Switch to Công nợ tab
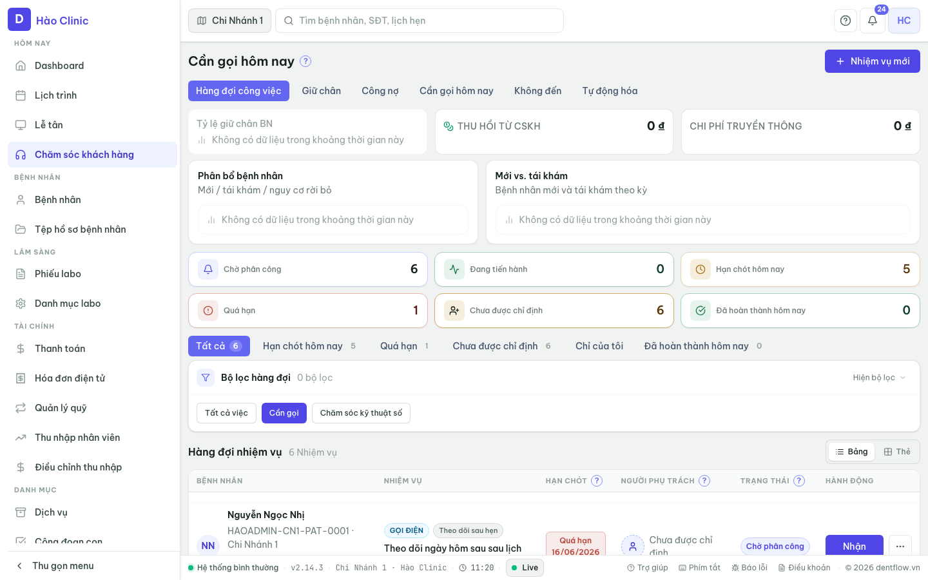Screen dimensions: 928x580 pos(380,91)
